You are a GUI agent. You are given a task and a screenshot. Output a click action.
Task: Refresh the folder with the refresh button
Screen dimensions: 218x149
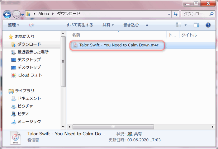click(175, 14)
